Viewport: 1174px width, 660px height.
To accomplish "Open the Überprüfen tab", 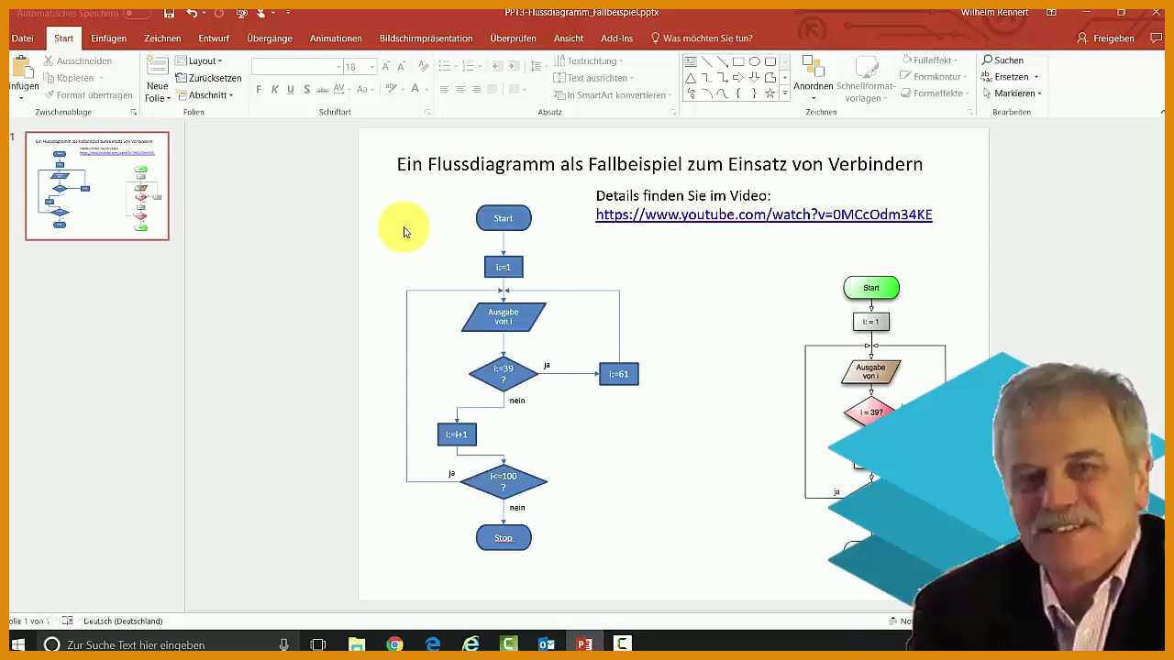I will (513, 38).
